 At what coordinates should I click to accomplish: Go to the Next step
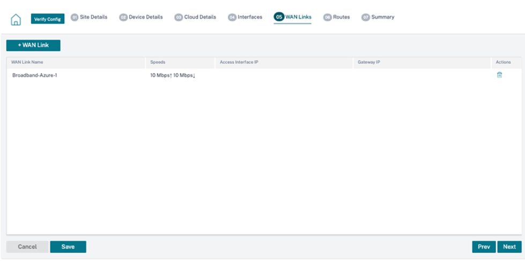(x=509, y=247)
